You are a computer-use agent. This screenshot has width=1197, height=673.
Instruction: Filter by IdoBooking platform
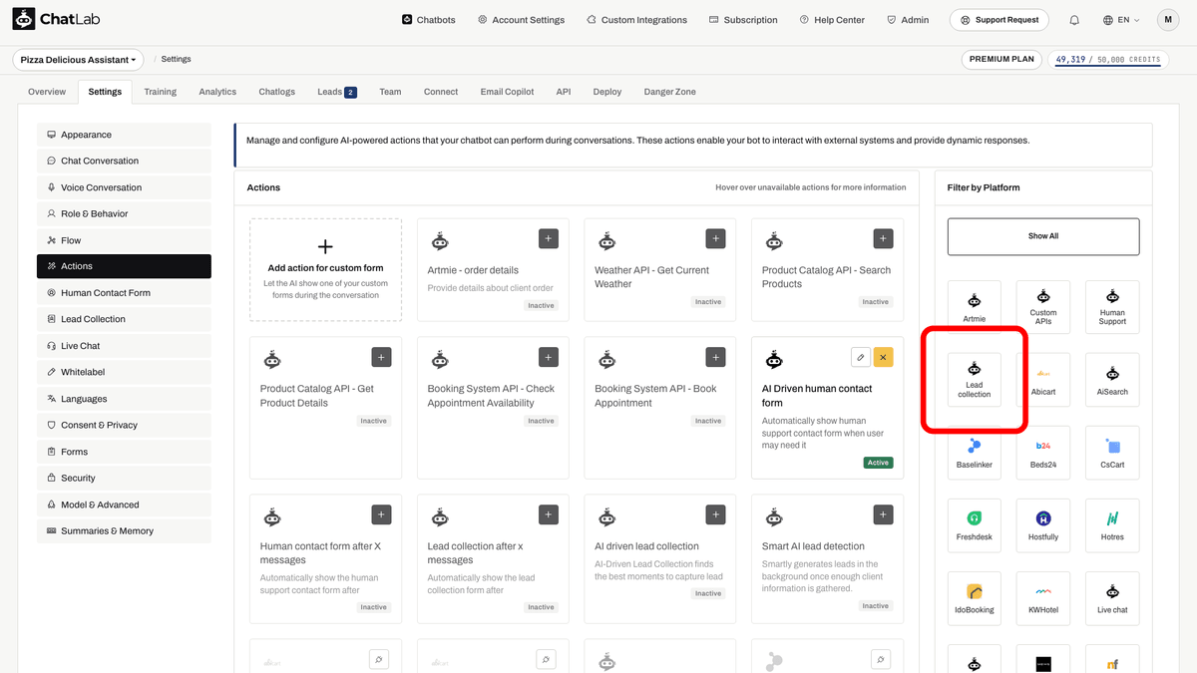click(x=975, y=597)
